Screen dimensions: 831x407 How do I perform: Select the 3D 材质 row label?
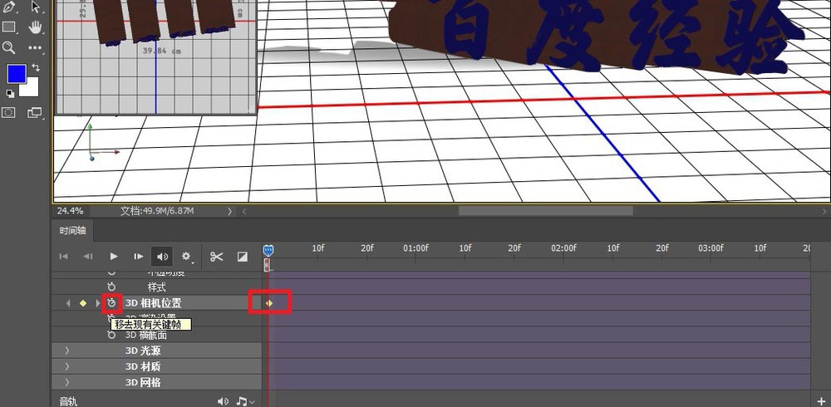click(143, 367)
